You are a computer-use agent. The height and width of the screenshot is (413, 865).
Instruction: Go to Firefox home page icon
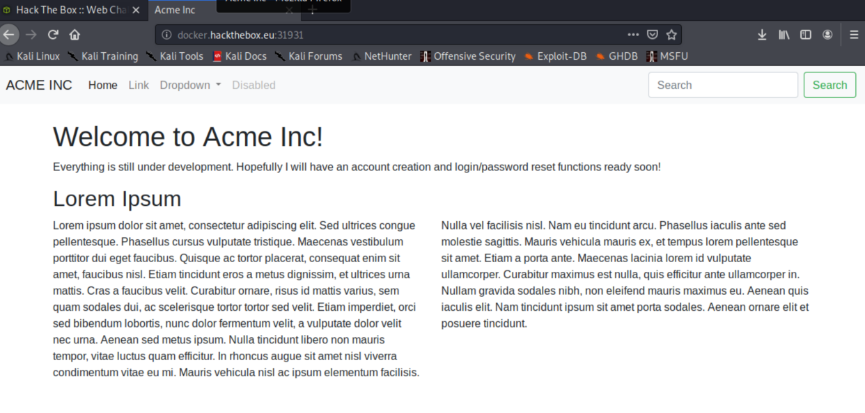75,35
